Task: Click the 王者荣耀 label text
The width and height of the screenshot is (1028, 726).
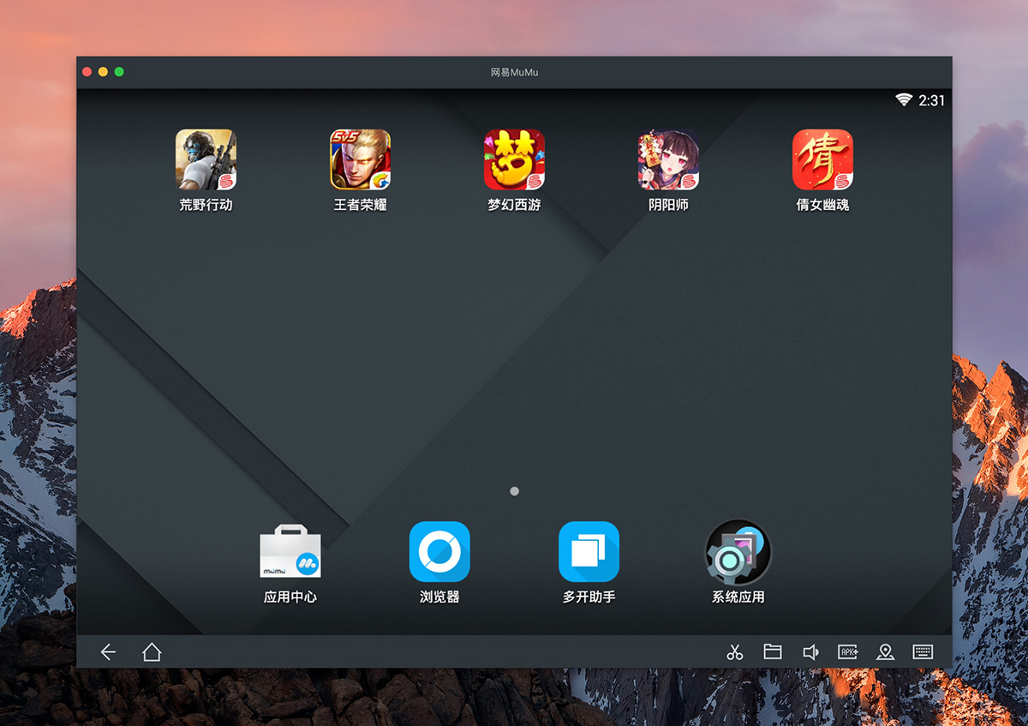Action: (361, 205)
